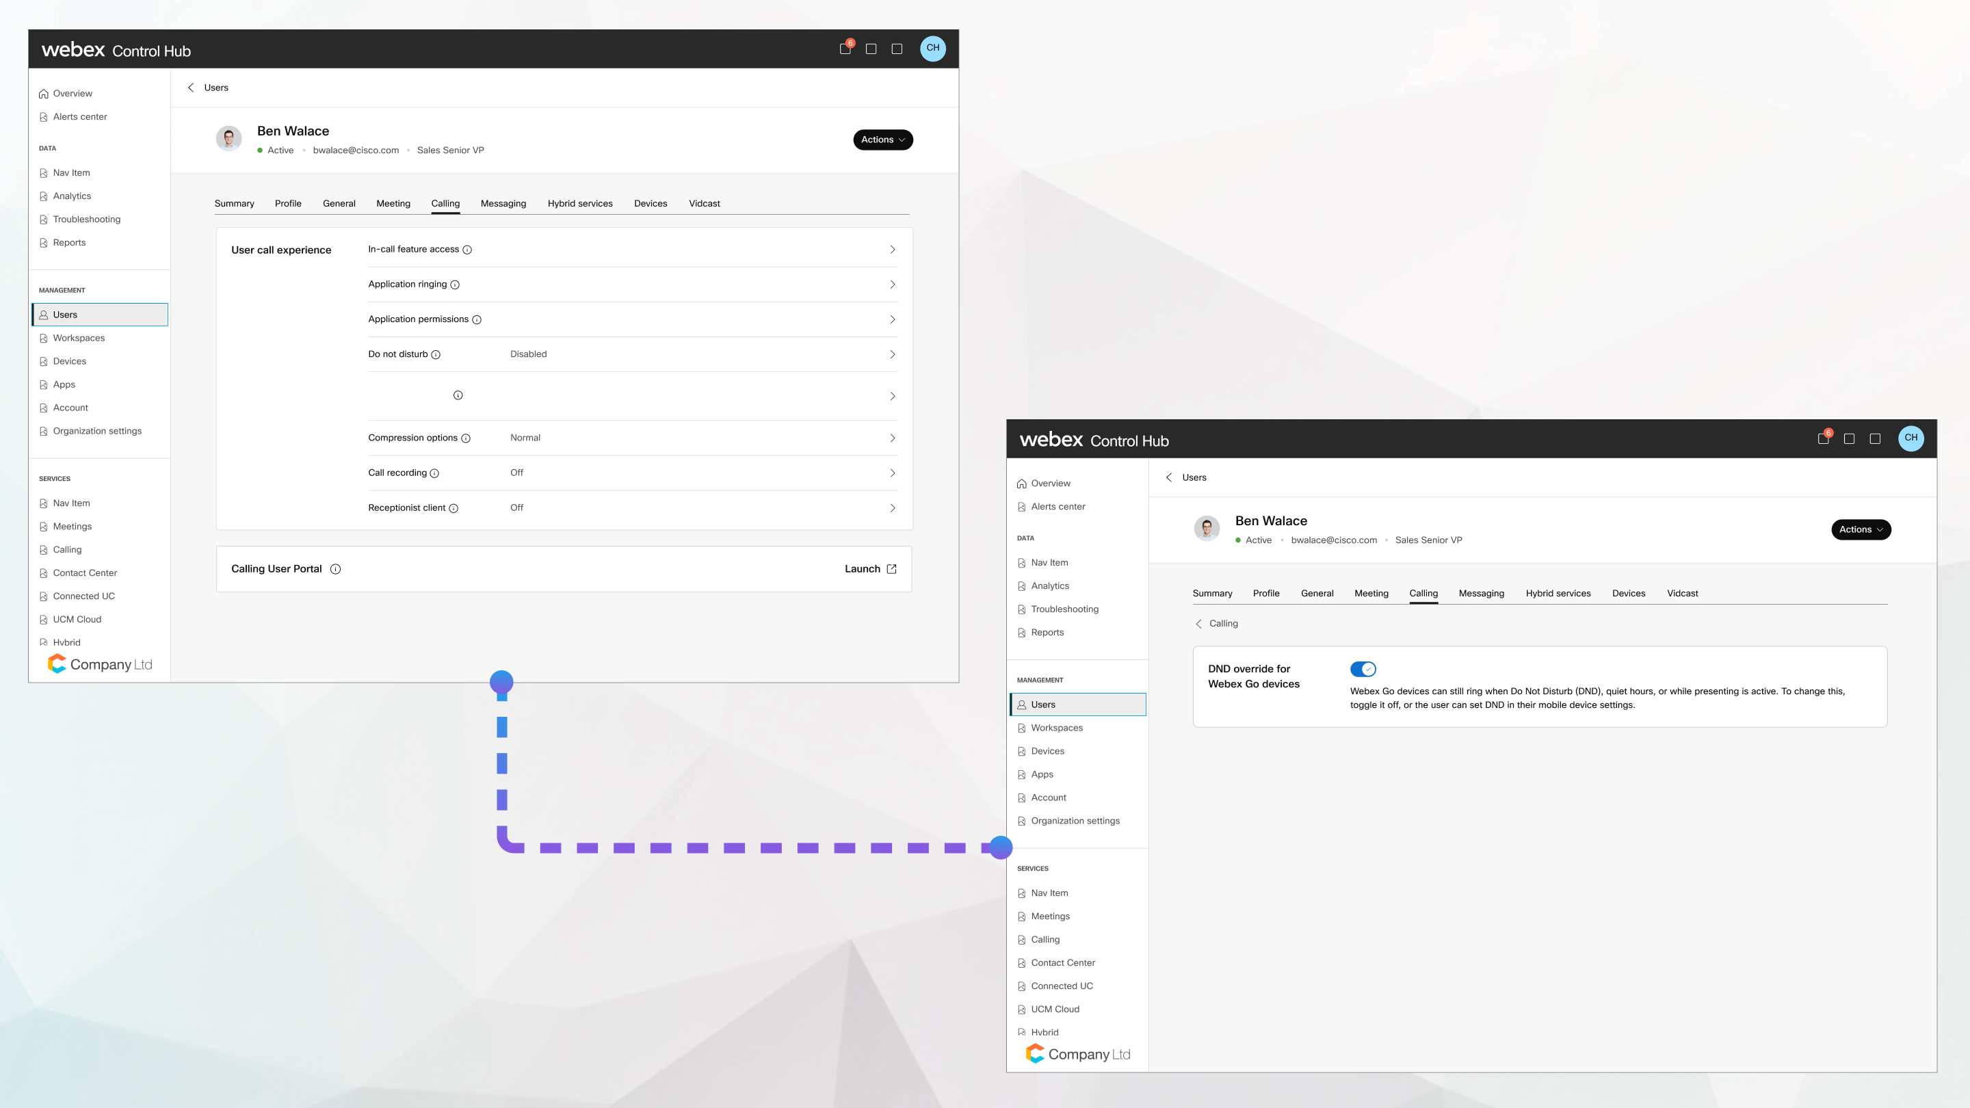
Task: Click info icon beside Receptionist client
Action: (x=454, y=508)
